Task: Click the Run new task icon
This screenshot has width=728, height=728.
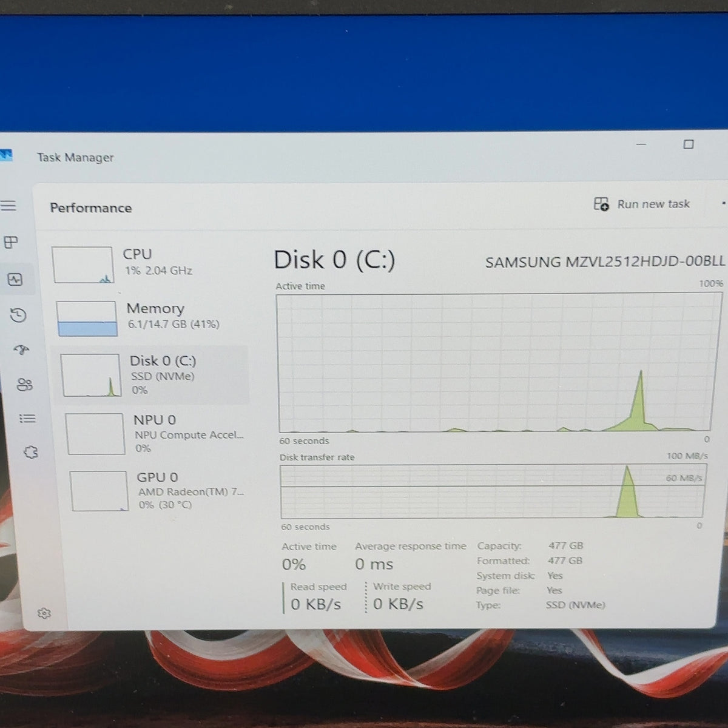Action: coord(601,204)
